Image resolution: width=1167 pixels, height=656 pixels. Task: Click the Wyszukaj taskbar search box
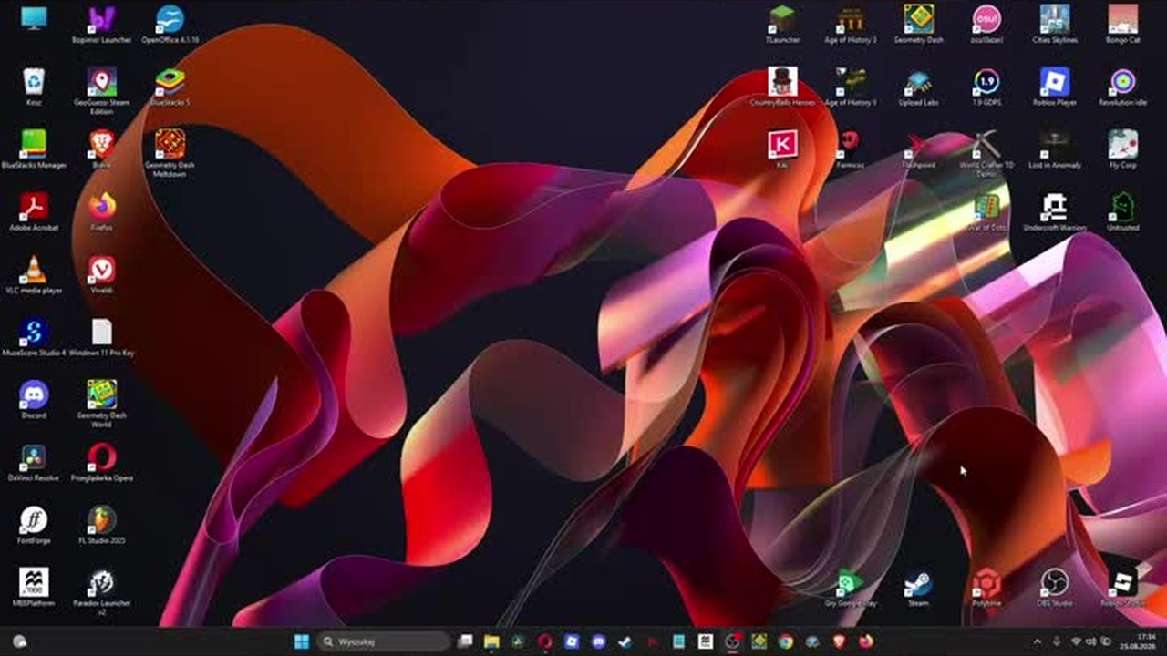coord(383,641)
